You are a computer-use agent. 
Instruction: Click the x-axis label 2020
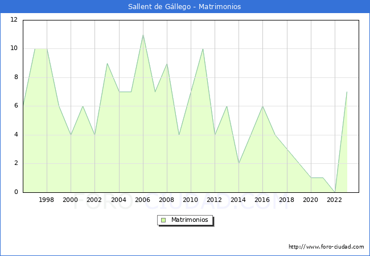[310, 200]
